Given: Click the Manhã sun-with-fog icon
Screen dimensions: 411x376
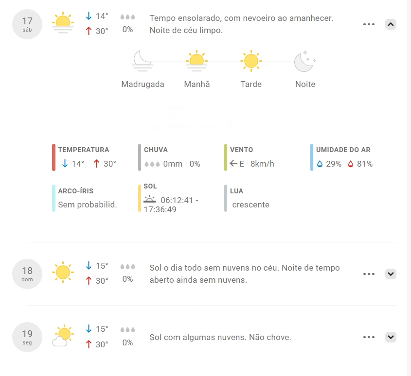Looking at the screenshot, I should click(197, 61).
